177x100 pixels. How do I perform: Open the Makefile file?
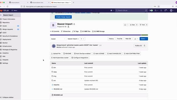[56, 85]
